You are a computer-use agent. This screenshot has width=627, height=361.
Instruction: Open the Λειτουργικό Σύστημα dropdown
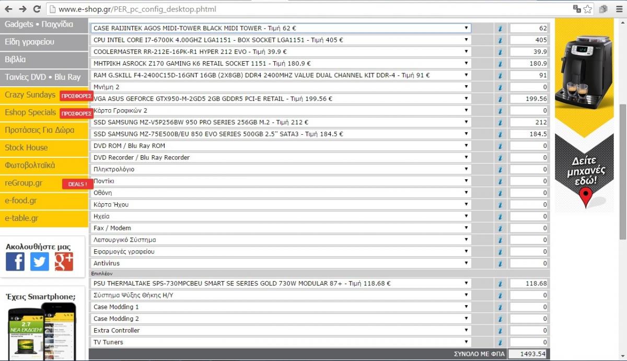281,240
